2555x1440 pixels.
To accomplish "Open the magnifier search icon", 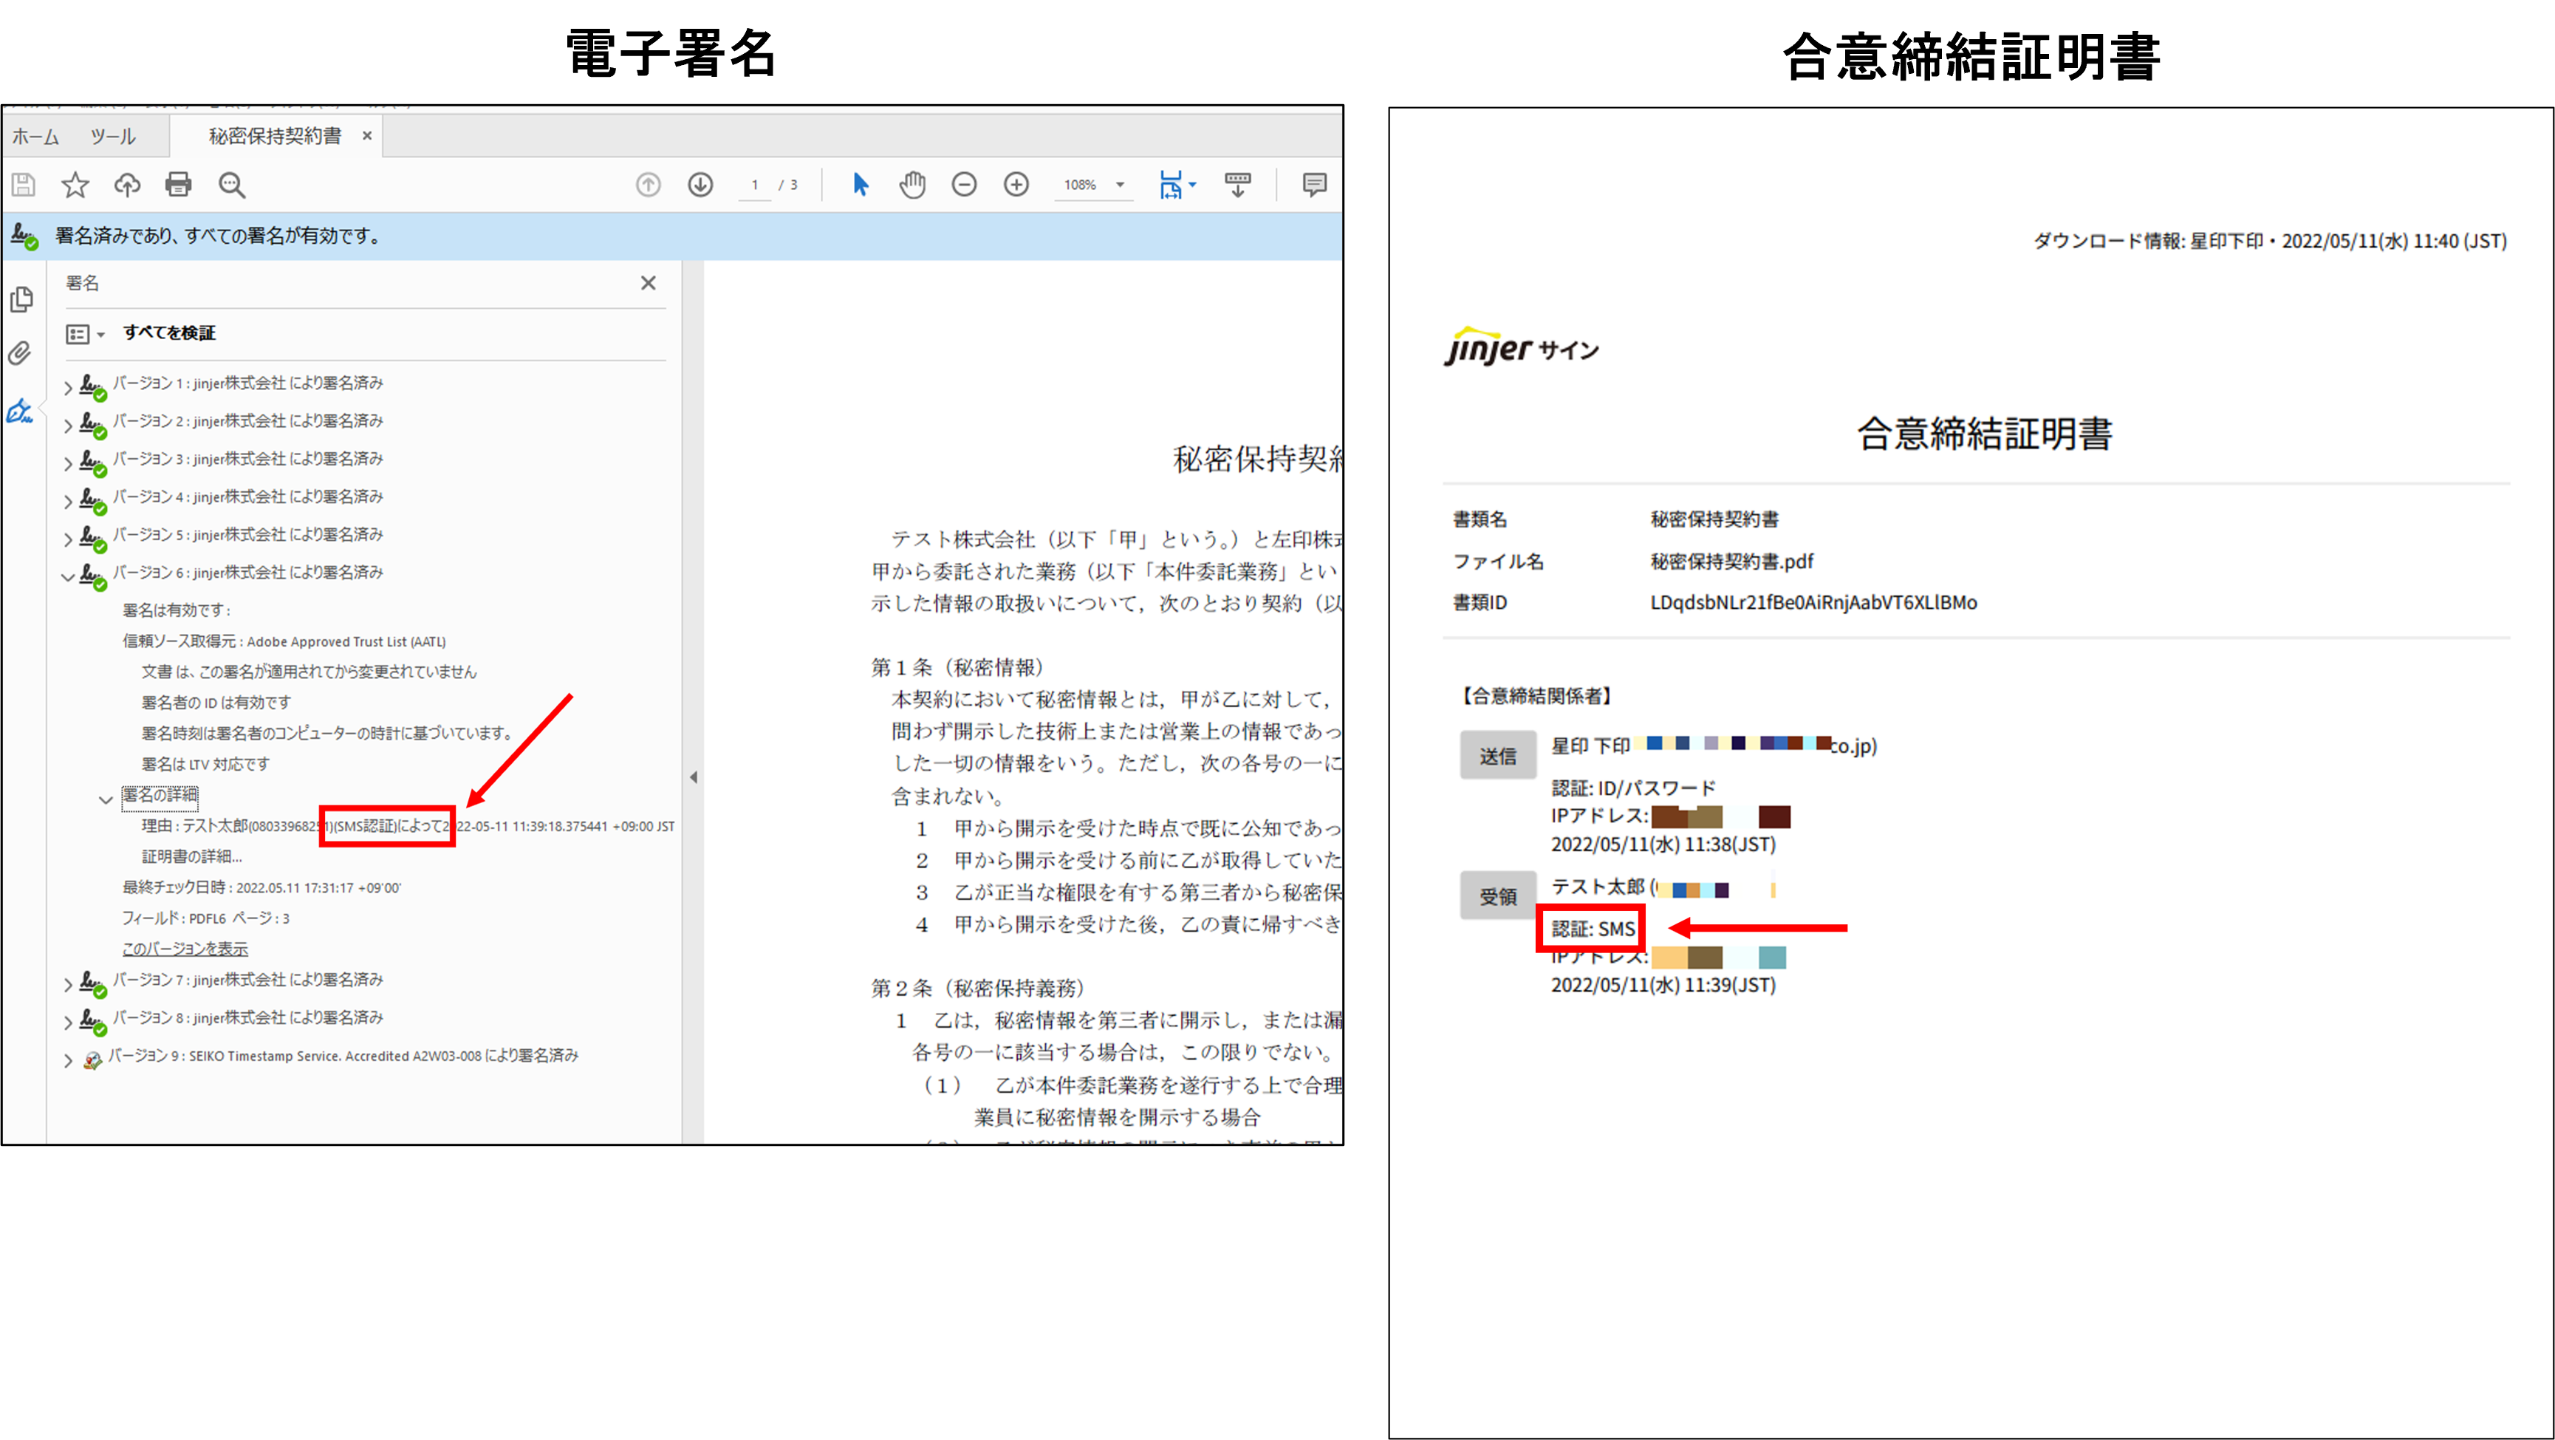I will click(231, 185).
